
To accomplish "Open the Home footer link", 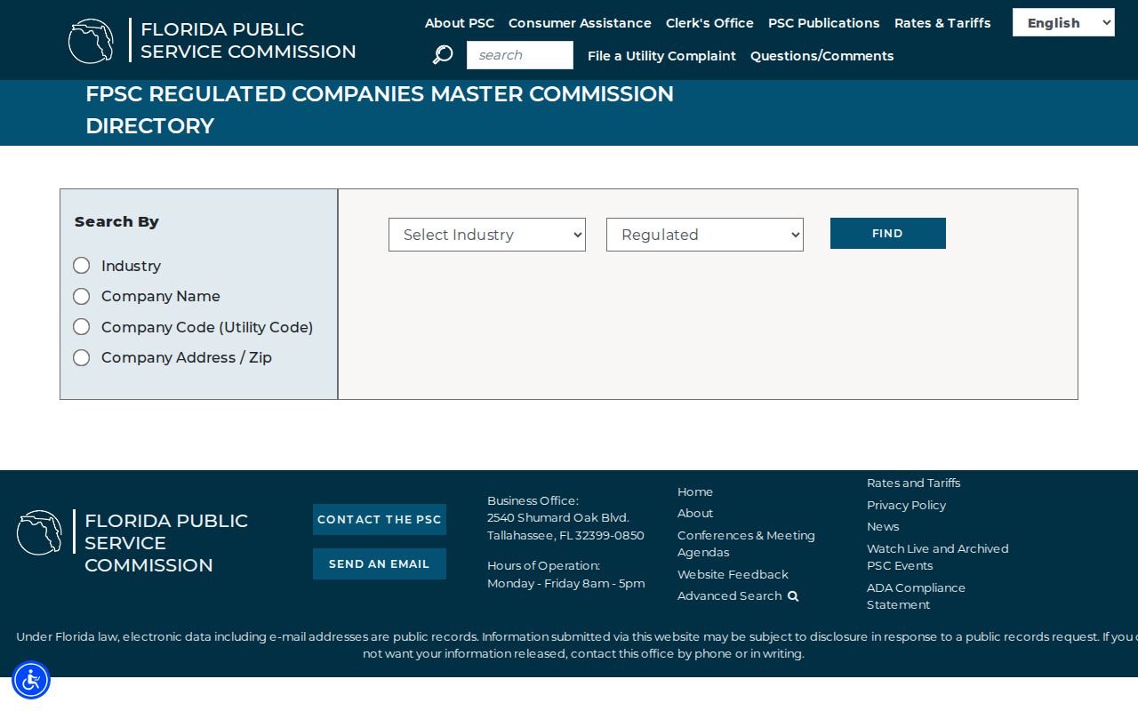I will coord(695,491).
